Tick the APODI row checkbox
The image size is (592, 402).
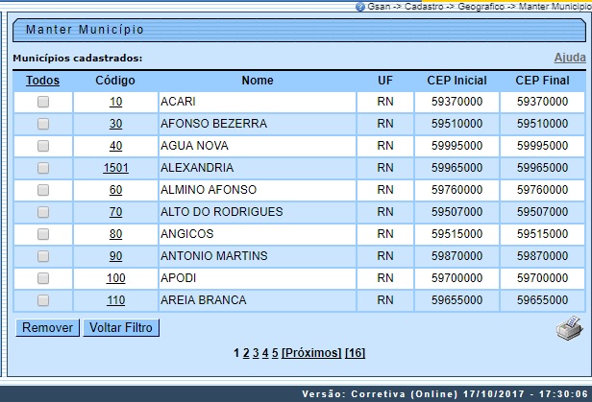pyautogui.click(x=43, y=278)
